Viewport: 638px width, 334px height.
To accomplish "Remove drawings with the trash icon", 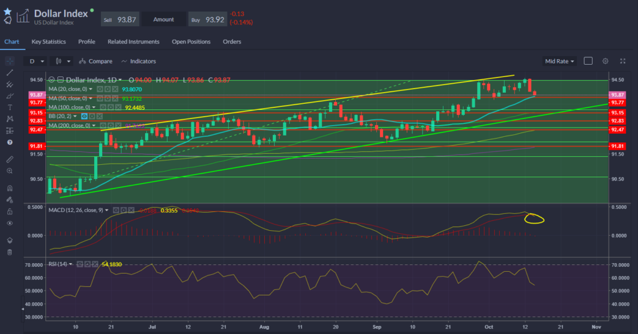I will click(x=10, y=252).
